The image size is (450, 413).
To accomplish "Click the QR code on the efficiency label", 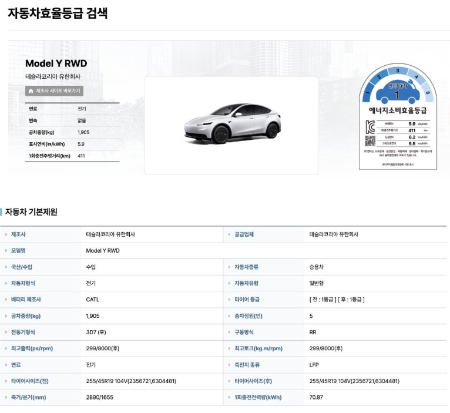I will pyautogui.click(x=370, y=140).
